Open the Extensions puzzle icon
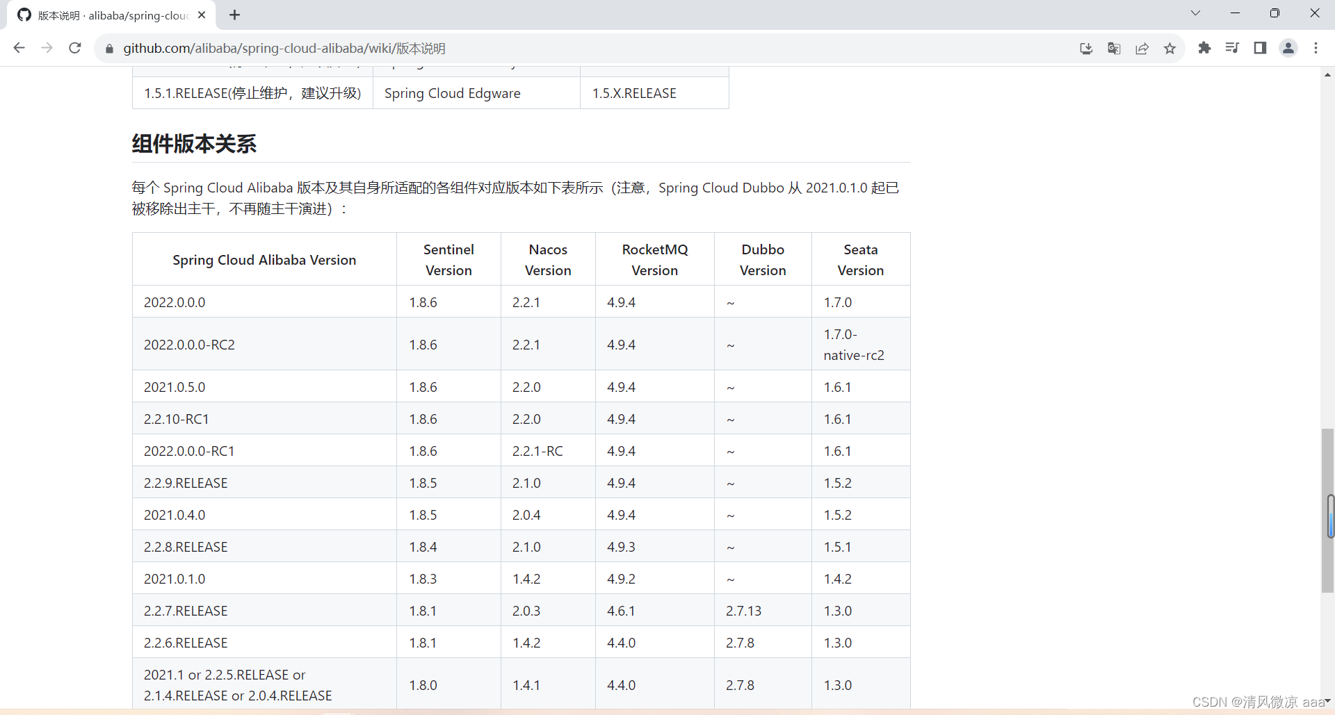The width and height of the screenshot is (1335, 715). [x=1204, y=48]
